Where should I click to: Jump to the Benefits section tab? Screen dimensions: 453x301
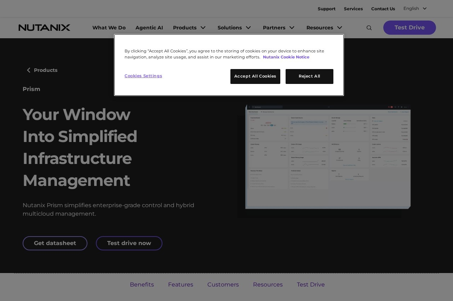[x=142, y=285]
